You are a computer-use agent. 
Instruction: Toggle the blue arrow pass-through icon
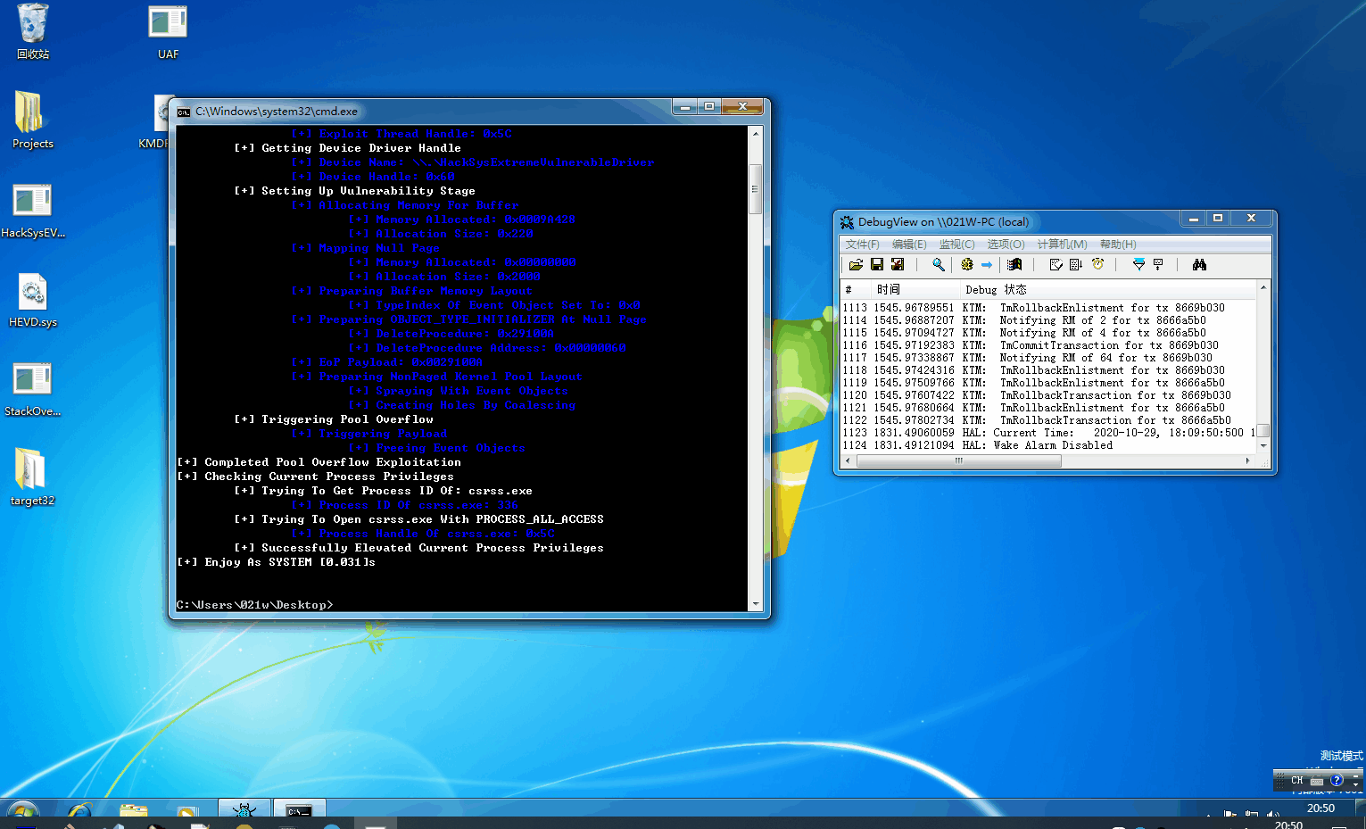pyautogui.click(x=987, y=265)
